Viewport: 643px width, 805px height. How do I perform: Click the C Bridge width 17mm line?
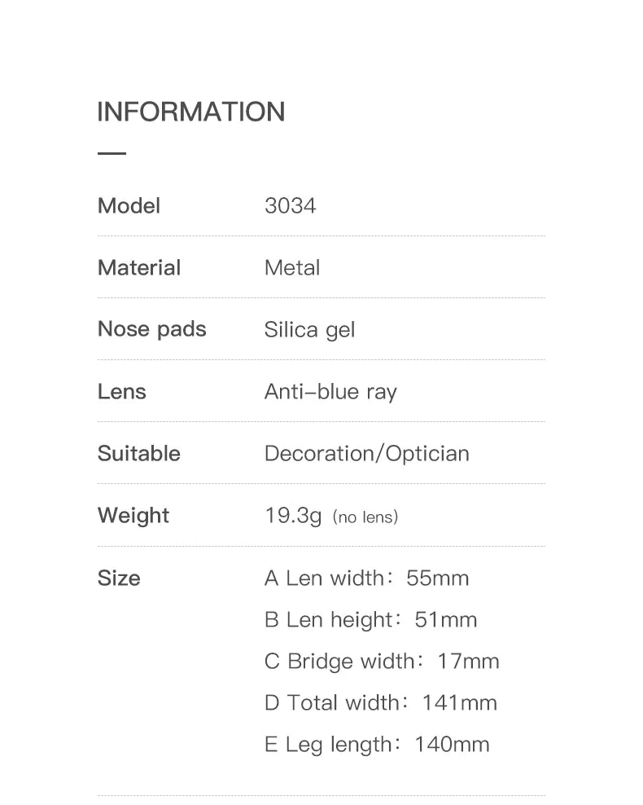(382, 662)
